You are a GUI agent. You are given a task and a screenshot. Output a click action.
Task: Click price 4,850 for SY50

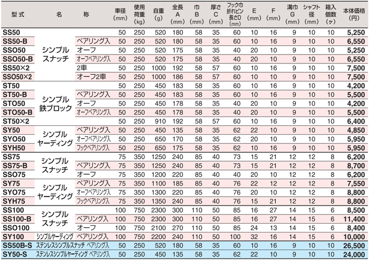(x=356, y=131)
